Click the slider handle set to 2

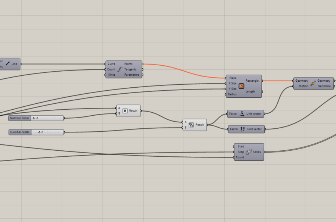(39, 132)
